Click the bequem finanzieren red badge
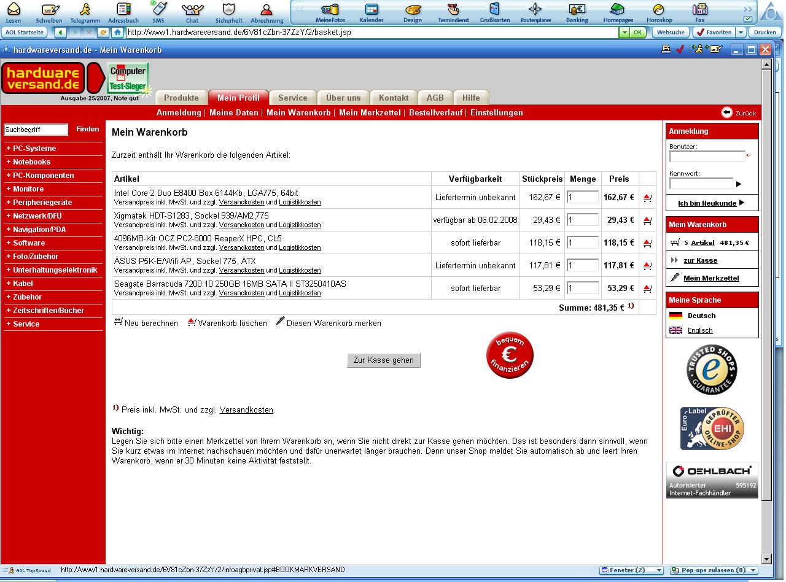Screen dimensions: 786x582 tap(510, 355)
